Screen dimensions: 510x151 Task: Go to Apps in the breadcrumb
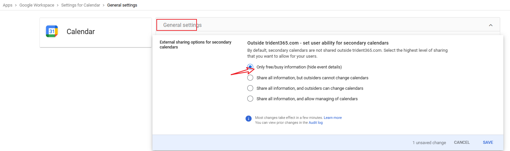coord(8,5)
